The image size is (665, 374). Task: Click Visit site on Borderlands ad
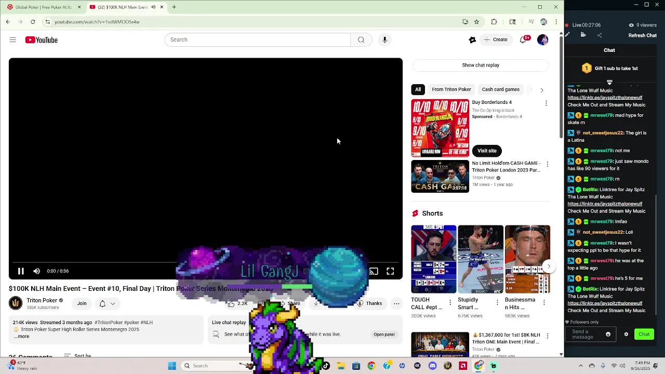(x=487, y=151)
